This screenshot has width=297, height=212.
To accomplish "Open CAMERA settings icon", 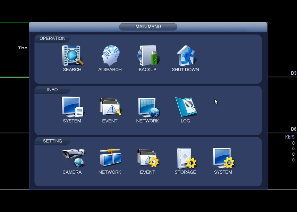I will (74, 158).
